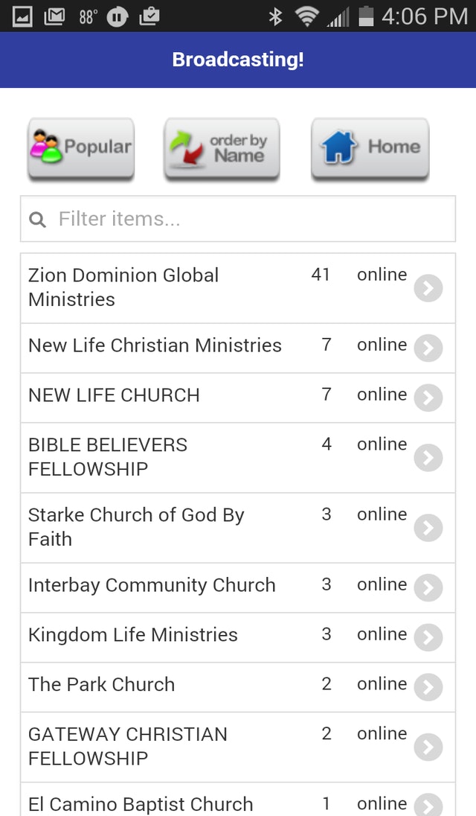Select the Broadcasting! title bar
The width and height of the screenshot is (476, 816).
pos(238,60)
